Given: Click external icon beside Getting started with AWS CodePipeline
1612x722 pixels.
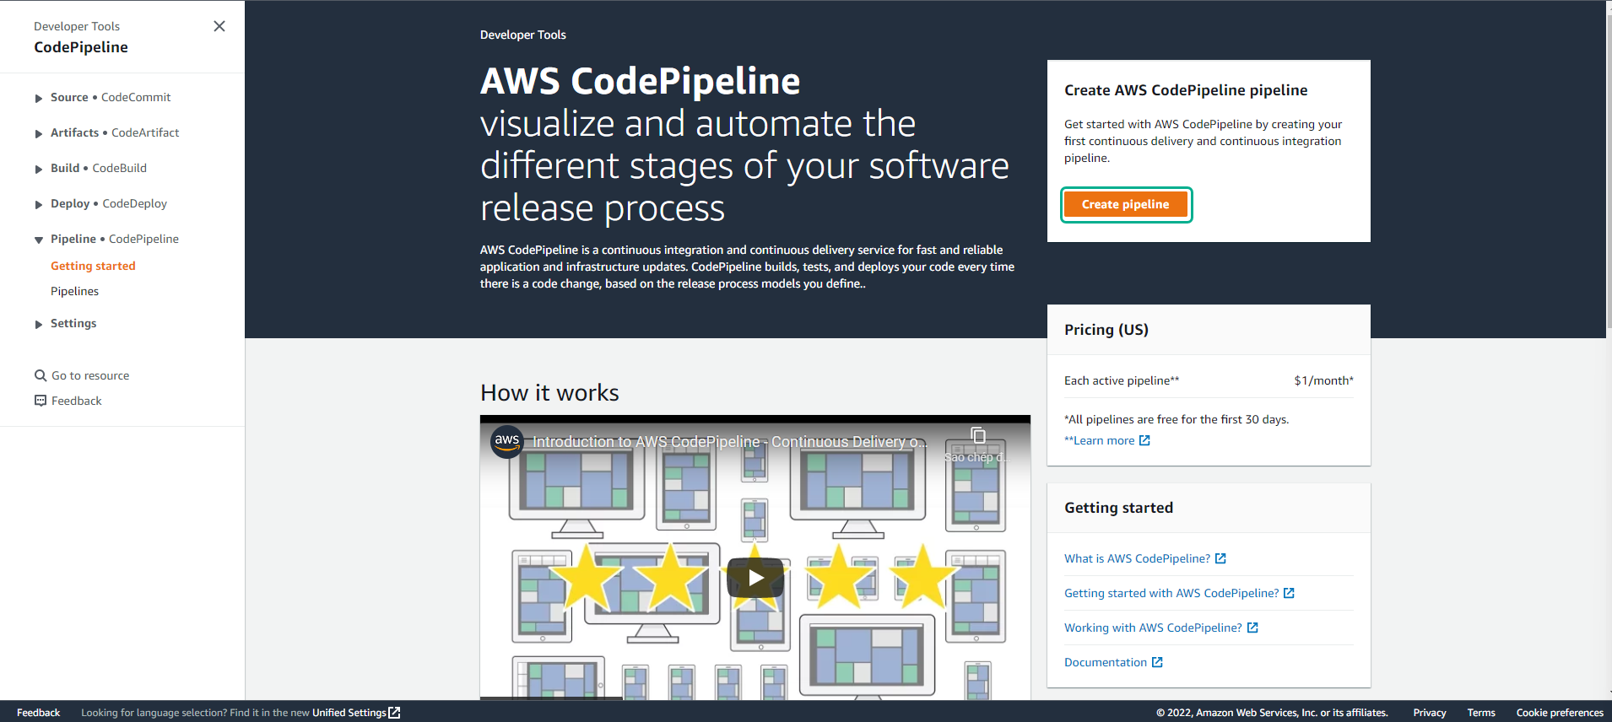Looking at the screenshot, I should pos(1289,593).
